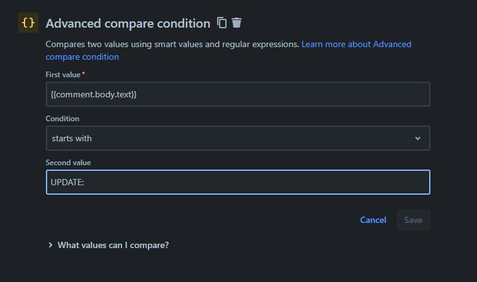Open the Learn more about Advanced link
The image size is (477, 282).
[x=356, y=45]
